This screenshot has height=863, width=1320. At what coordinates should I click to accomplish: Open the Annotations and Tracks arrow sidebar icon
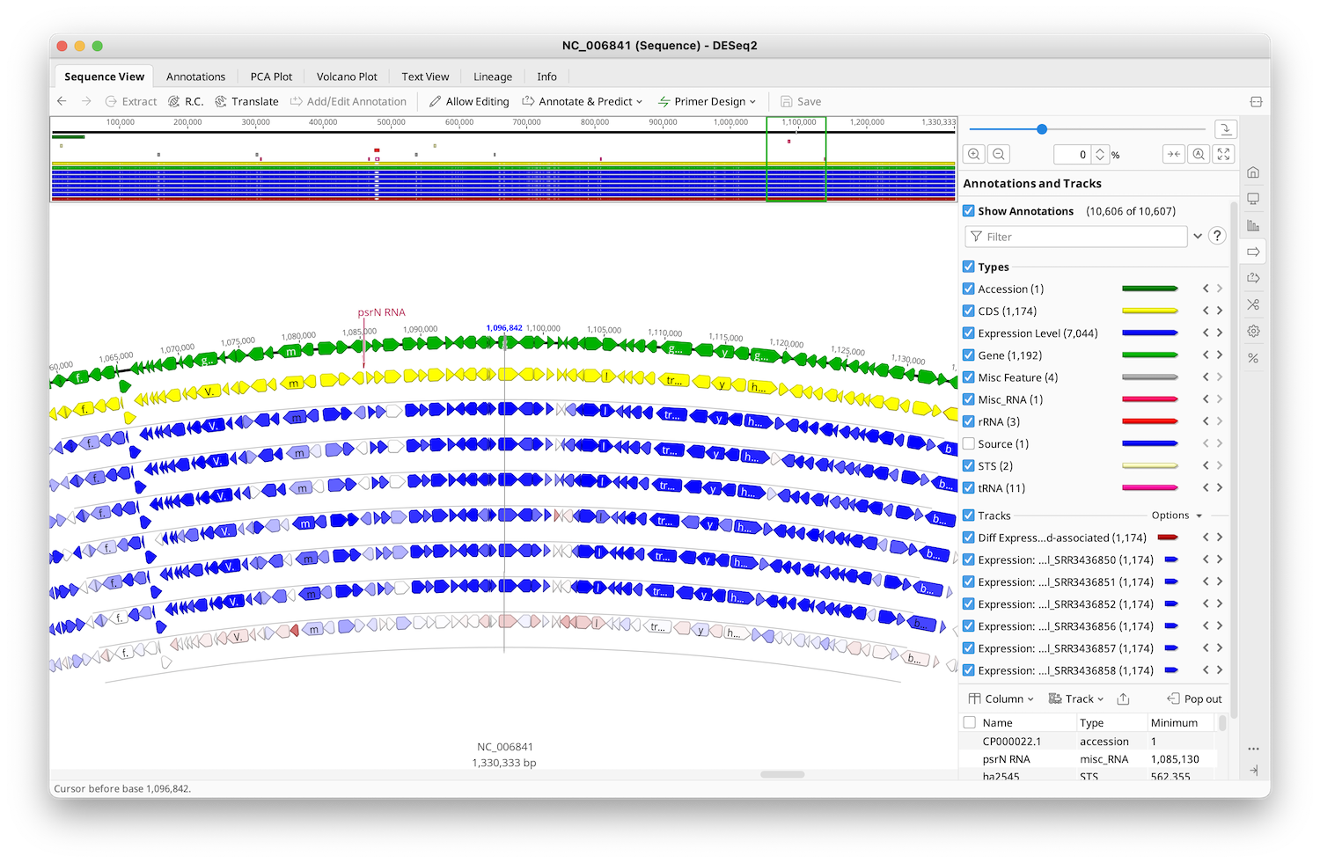click(x=1253, y=252)
